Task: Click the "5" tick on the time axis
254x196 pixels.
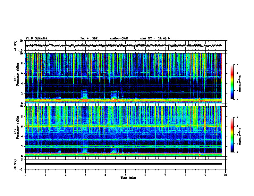Action: coord(125,175)
